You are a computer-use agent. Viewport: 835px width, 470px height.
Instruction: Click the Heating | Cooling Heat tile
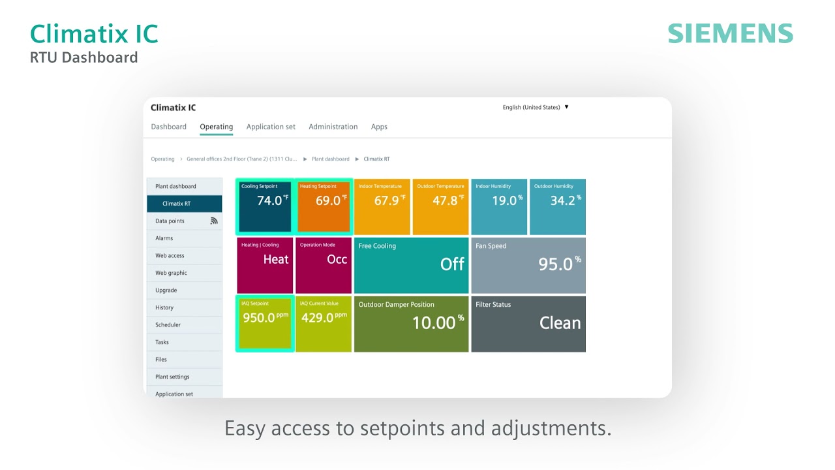pyautogui.click(x=265, y=266)
